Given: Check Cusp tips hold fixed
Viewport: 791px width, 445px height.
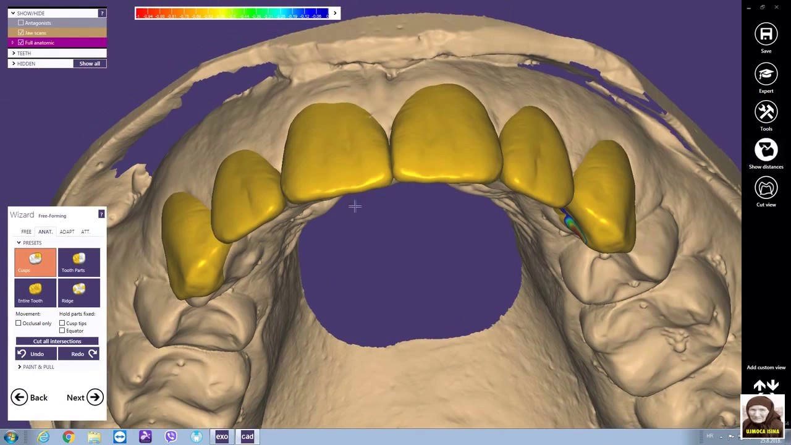Looking at the screenshot, I should point(62,323).
